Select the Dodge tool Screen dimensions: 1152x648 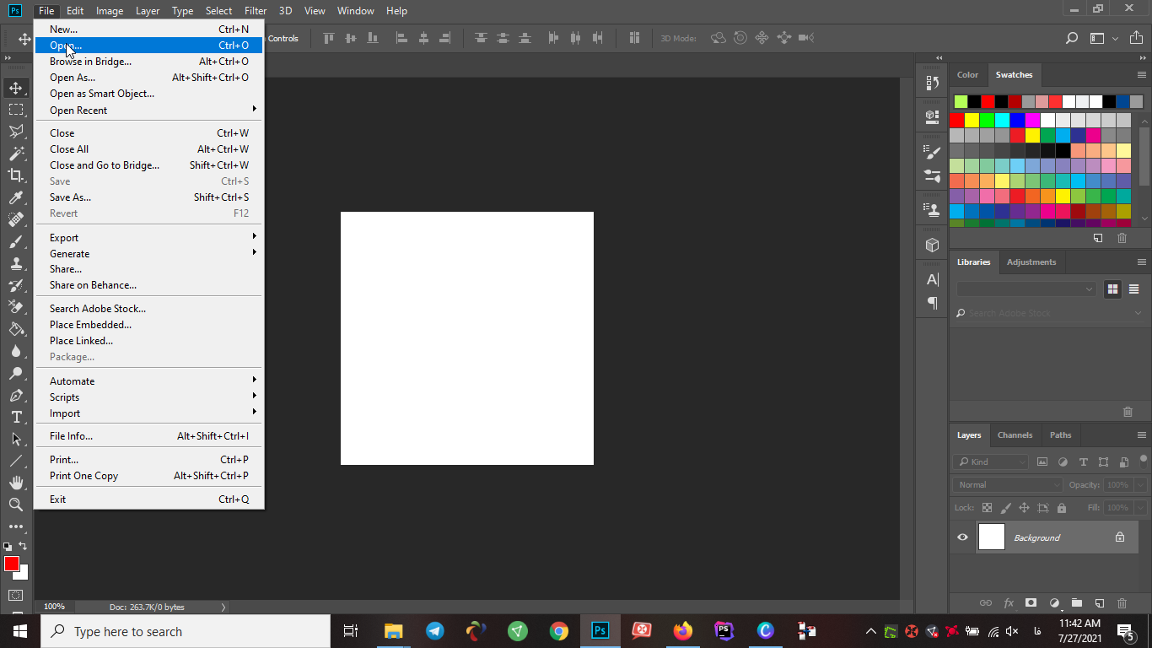click(16, 373)
